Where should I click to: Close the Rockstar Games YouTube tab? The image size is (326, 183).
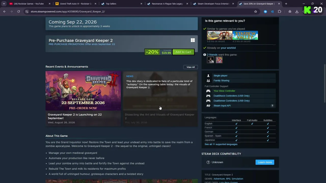(x=49, y=4)
